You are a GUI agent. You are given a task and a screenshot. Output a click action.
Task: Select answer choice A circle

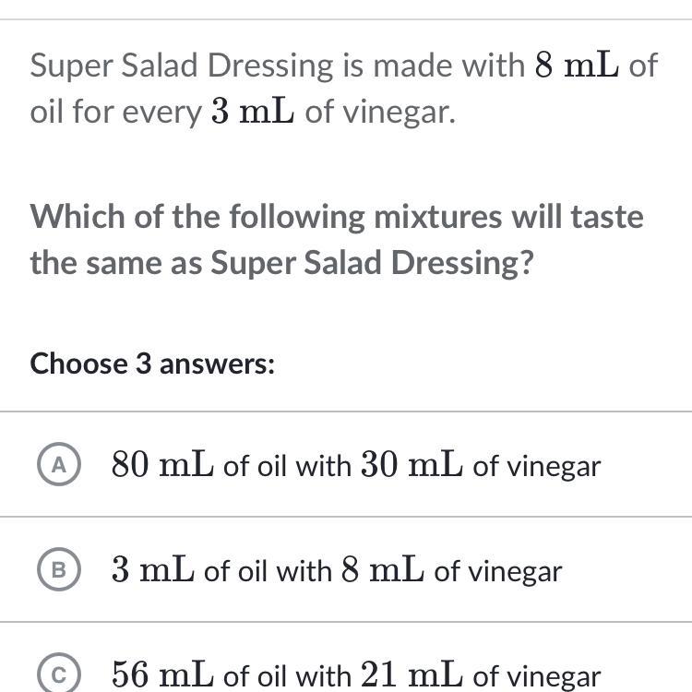coord(59,466)
